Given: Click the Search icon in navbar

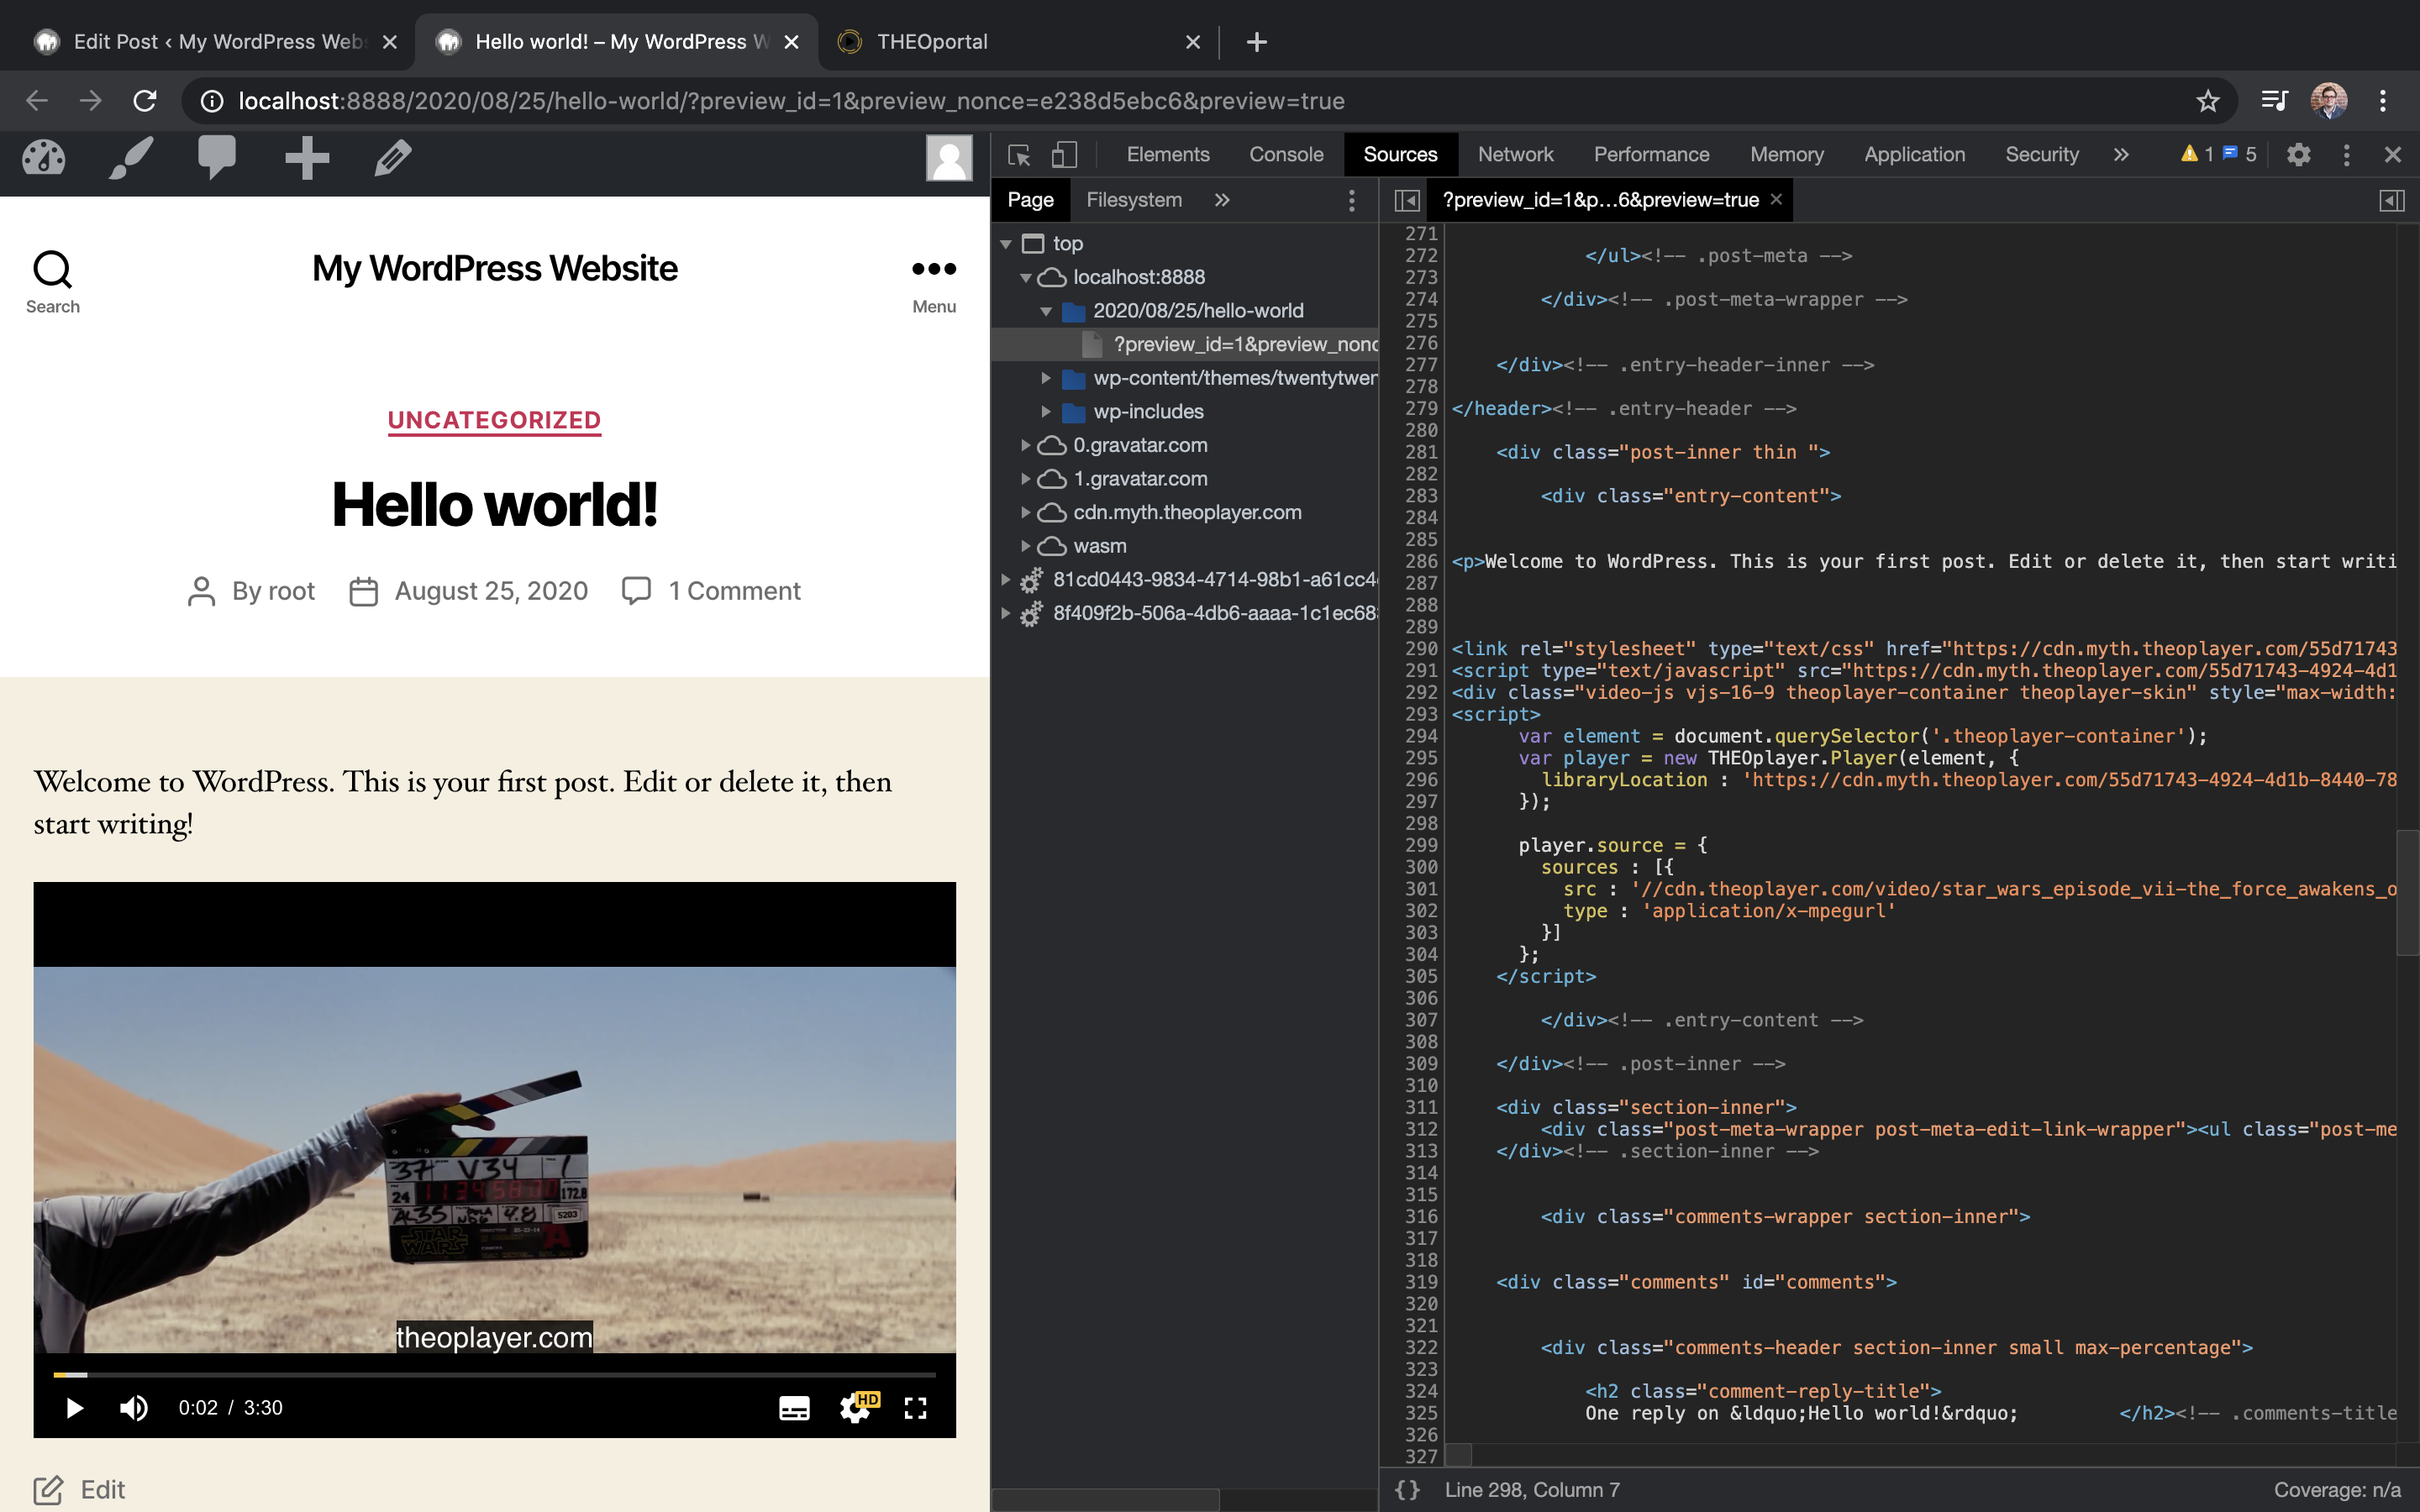Looking at the screenshot, I should click(50, 268).
